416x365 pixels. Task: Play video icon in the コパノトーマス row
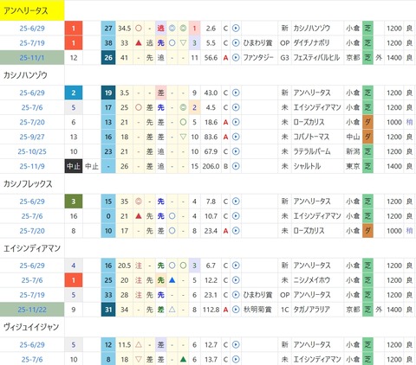tap(236, 137)
